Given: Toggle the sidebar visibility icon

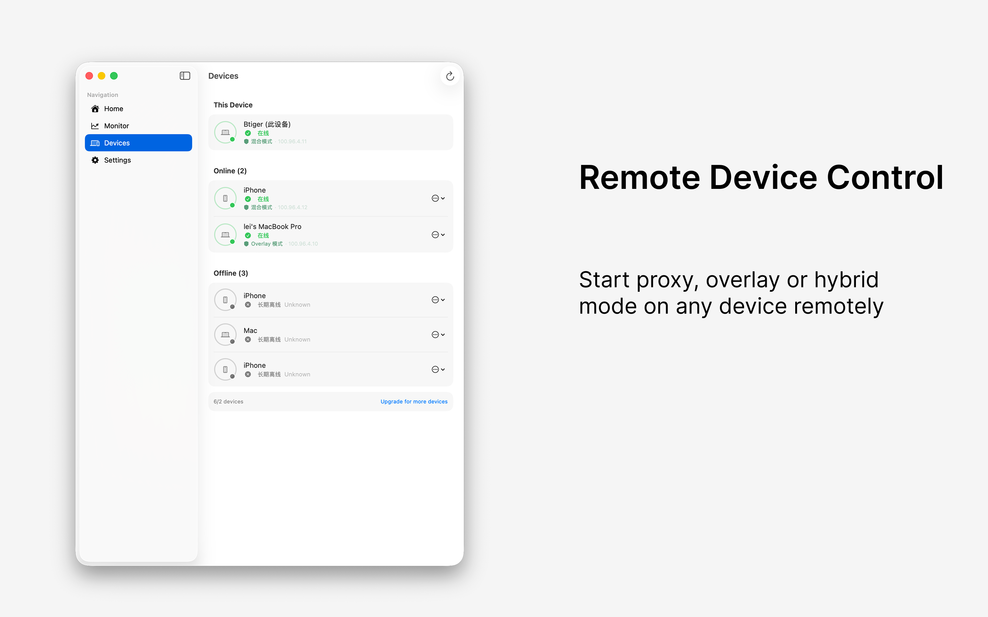Looking at the screenshot, I should coord(185,76).
